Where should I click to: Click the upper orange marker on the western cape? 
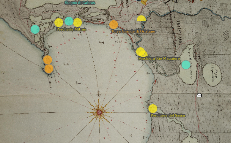(x=47, y=60)
